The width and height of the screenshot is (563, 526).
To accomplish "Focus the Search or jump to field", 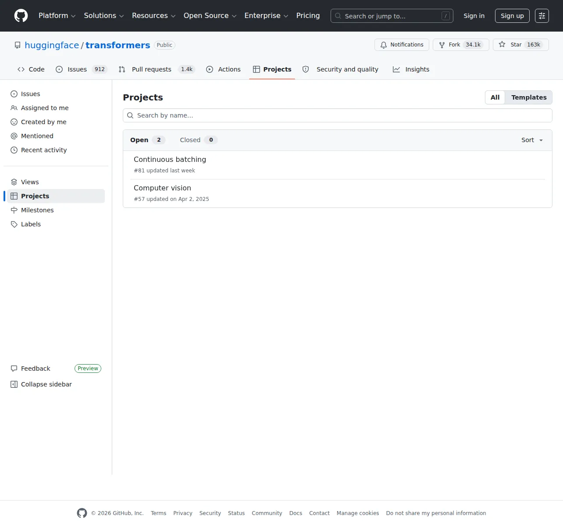I will tap(392, 16).
